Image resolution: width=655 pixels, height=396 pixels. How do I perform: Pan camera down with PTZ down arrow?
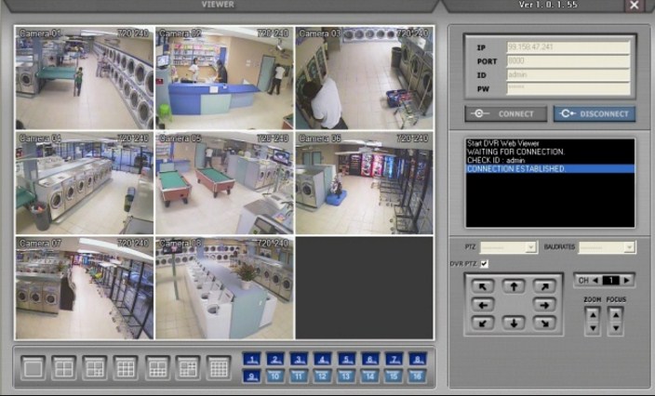514,323
